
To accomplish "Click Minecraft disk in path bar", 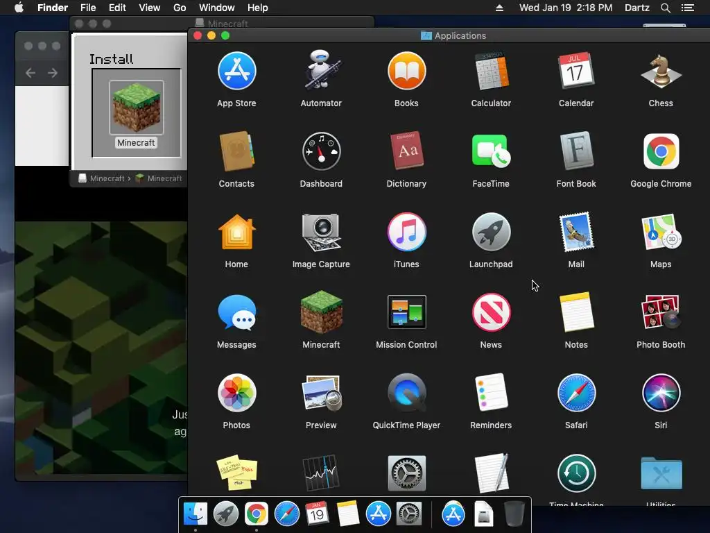I will point(101,178).
